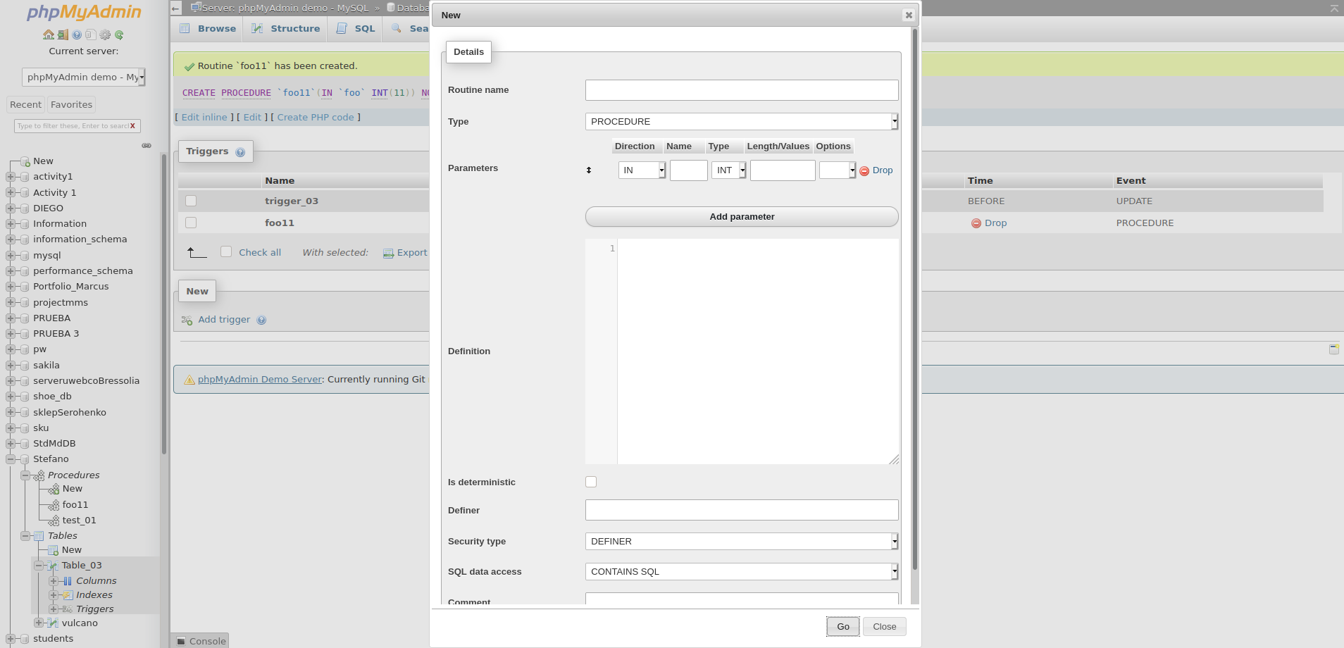Click the Columns icon under Table_03
Screen dimensions: 1344x648
[x=68, y=581]
